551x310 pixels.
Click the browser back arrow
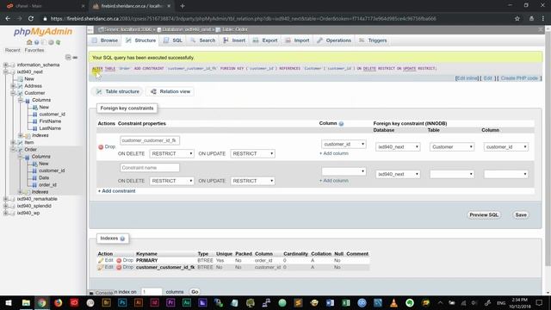click(x=8, y=19)
